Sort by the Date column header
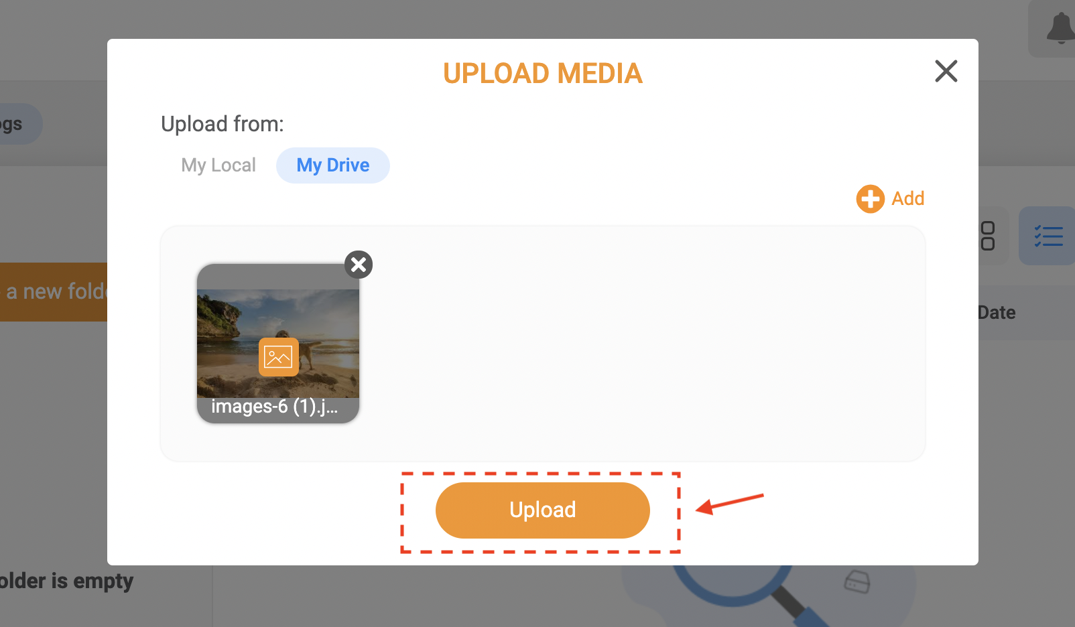This screenshot has width=1075, height=627. 997,313
